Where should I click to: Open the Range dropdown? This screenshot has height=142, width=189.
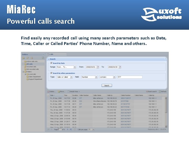click(75, 67)
